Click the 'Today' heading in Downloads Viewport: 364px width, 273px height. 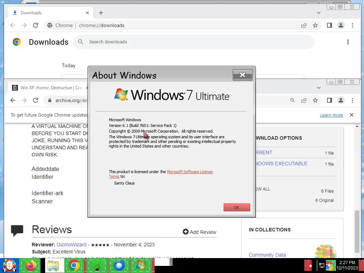(x=69, y=65)
